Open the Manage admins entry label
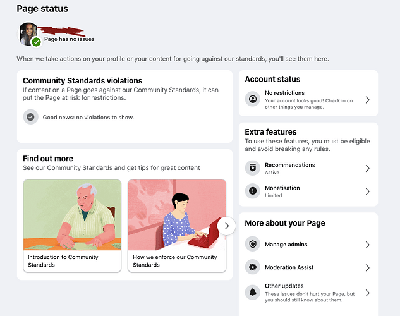Viewport: 400px width, 316px height. 286,245
